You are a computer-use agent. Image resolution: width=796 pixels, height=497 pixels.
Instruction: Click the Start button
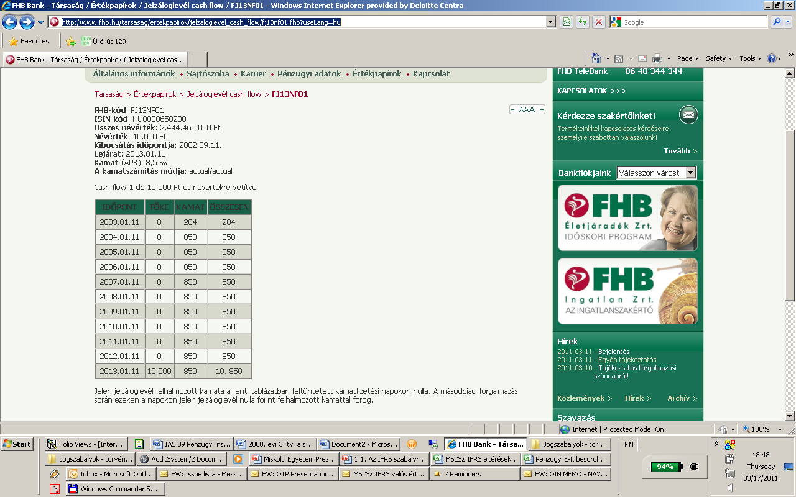point(17,444)
